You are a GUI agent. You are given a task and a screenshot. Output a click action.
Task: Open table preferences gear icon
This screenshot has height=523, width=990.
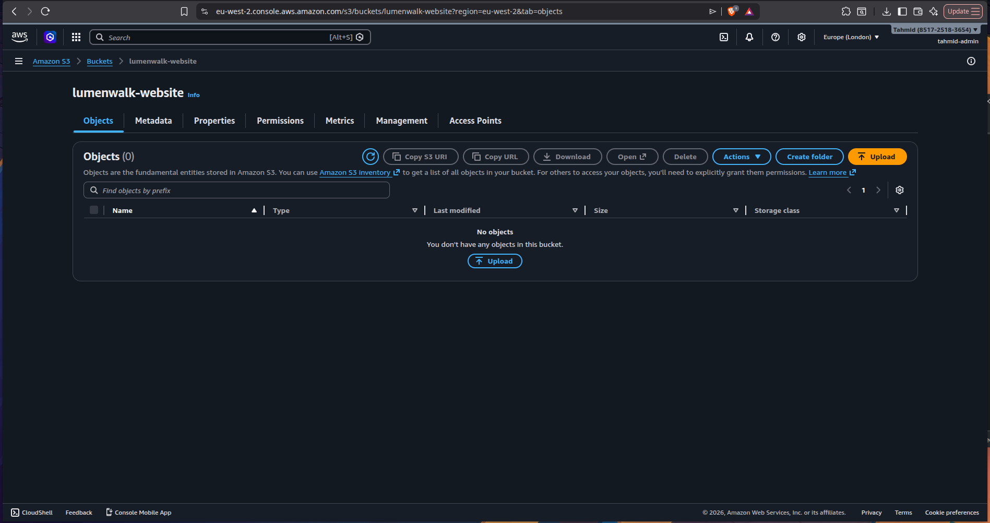(900, 190)
